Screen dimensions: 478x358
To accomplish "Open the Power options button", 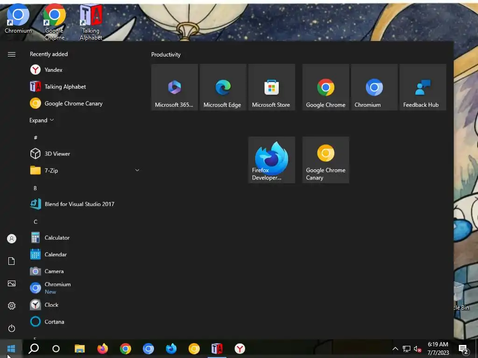I will pyautogui.click(x=12, y=328).
